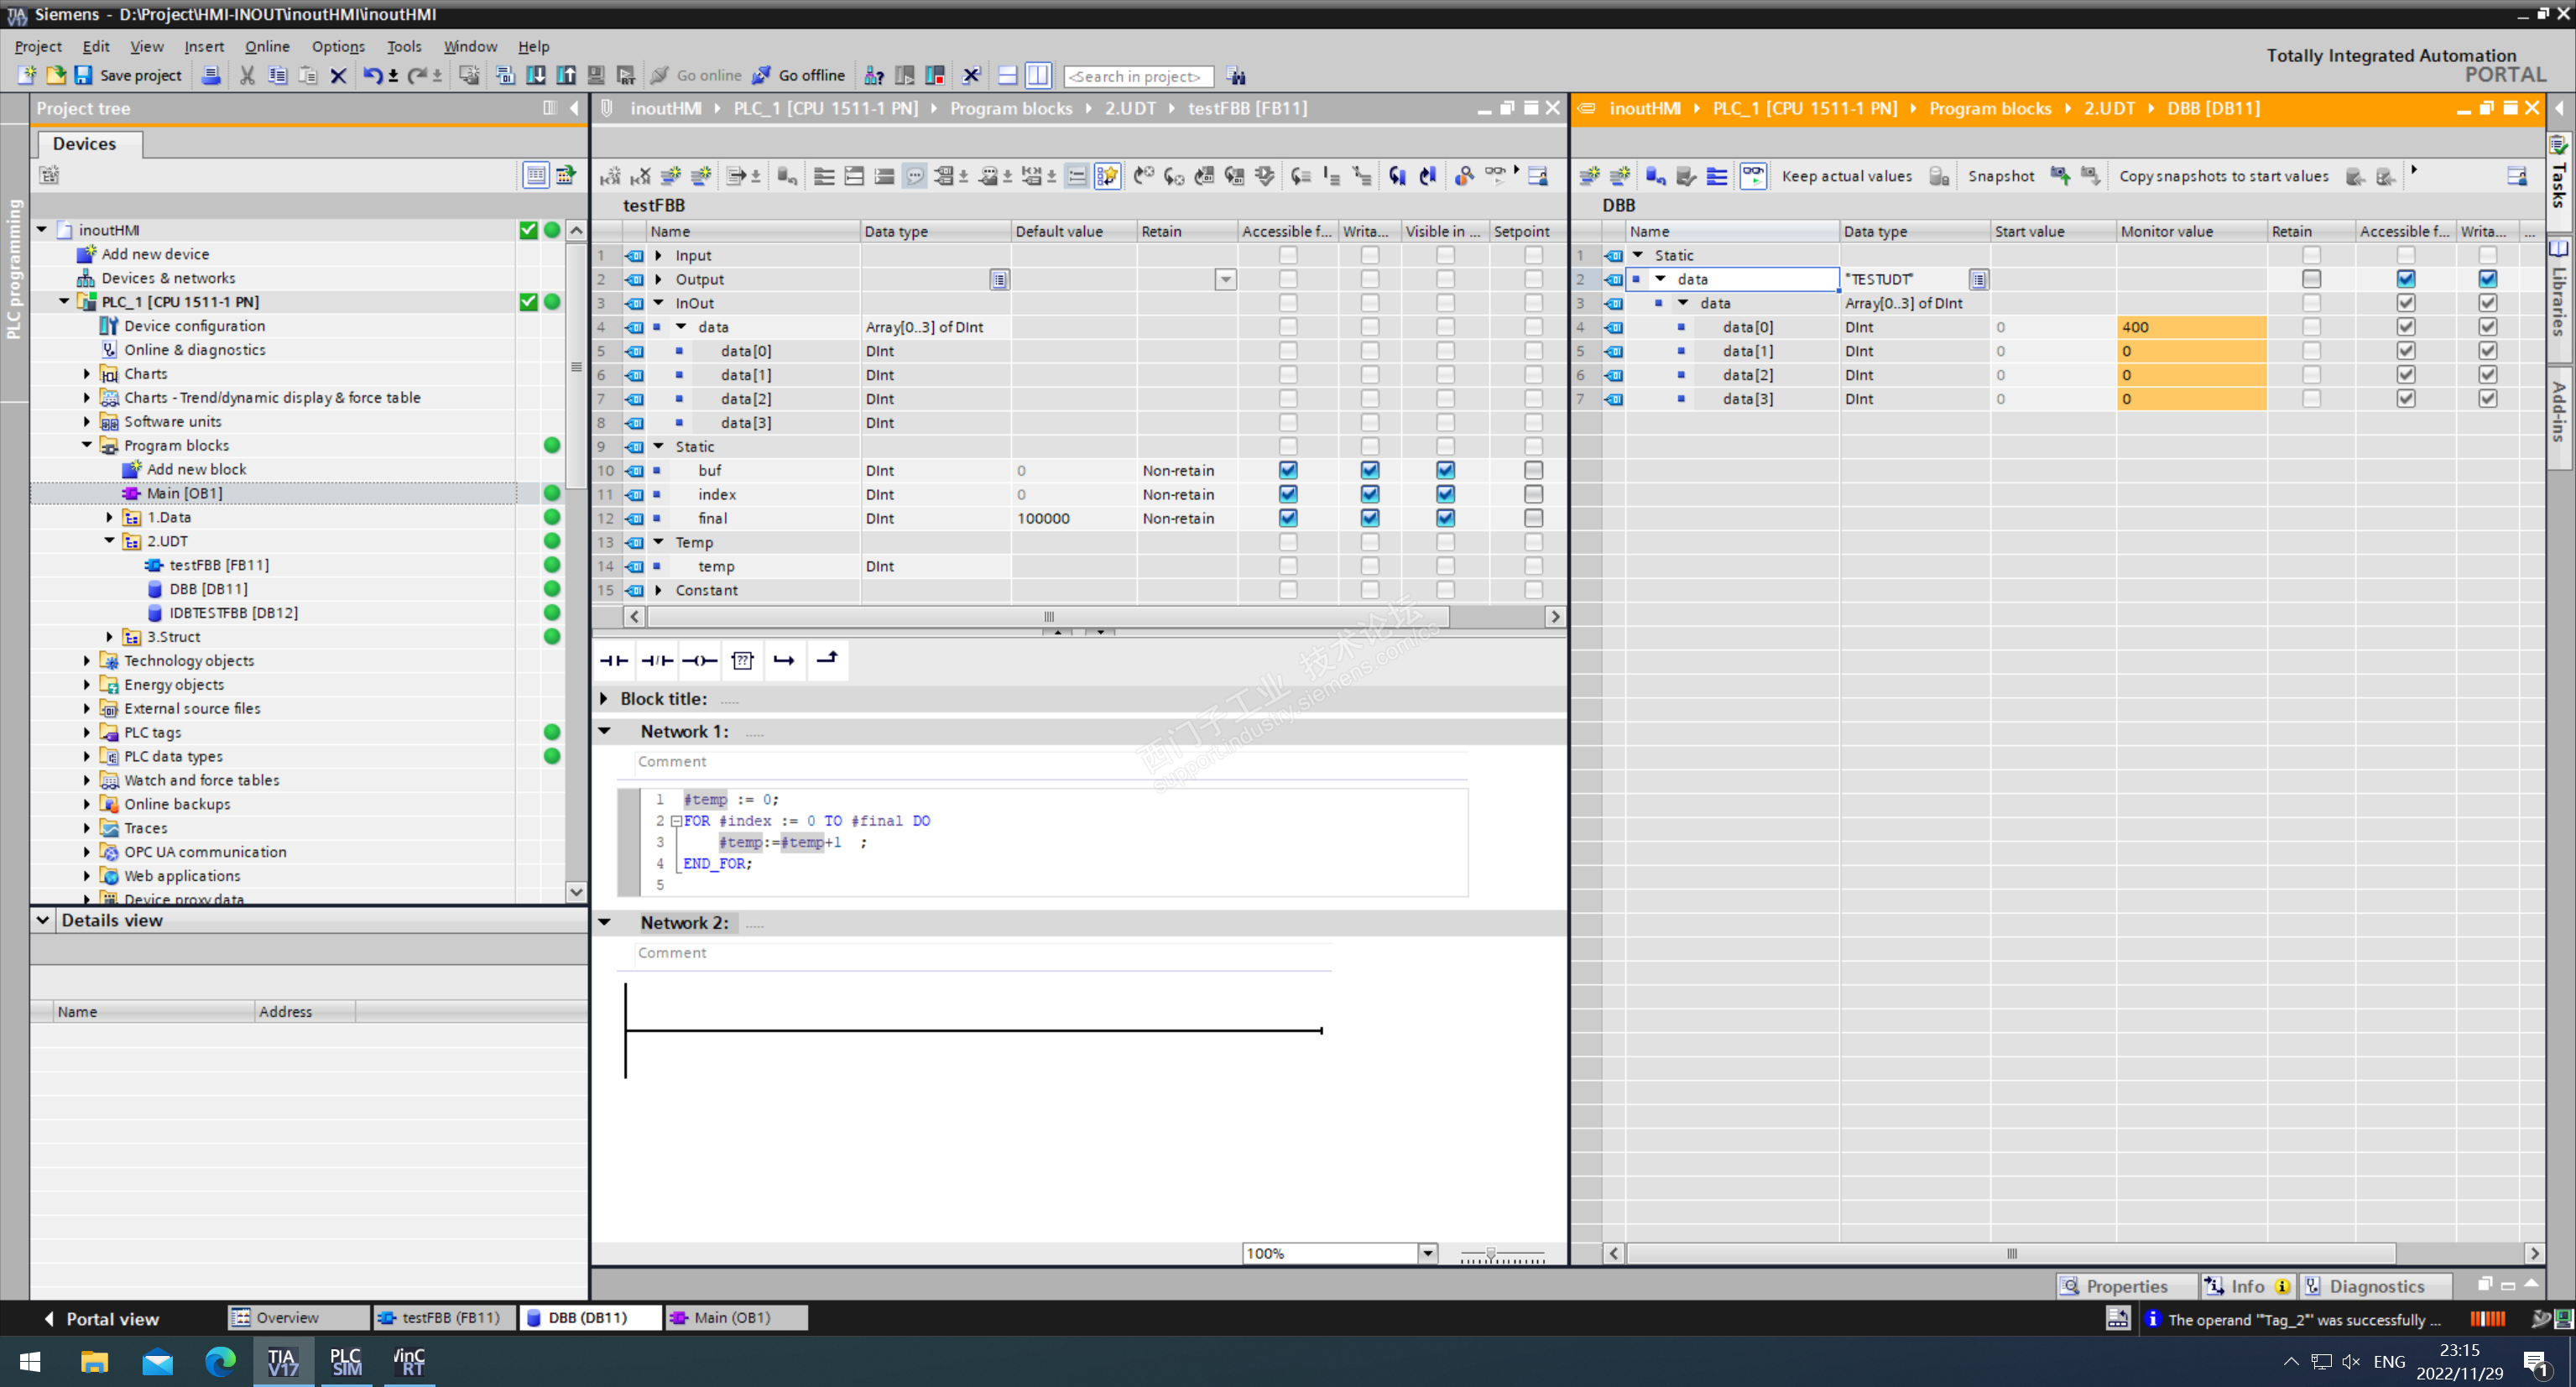This screenshot has width=2576, height=1387.
Task: Click the Save project icon
Action: (83, 75)
